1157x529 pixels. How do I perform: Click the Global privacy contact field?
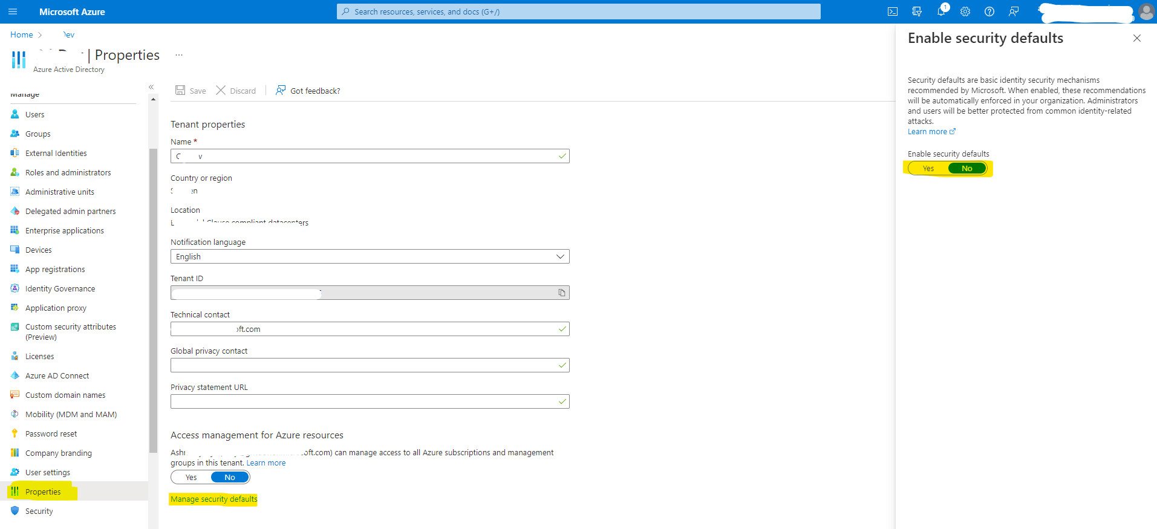point(370,365)
